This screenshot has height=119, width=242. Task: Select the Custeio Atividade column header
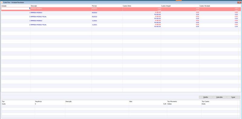205,6
